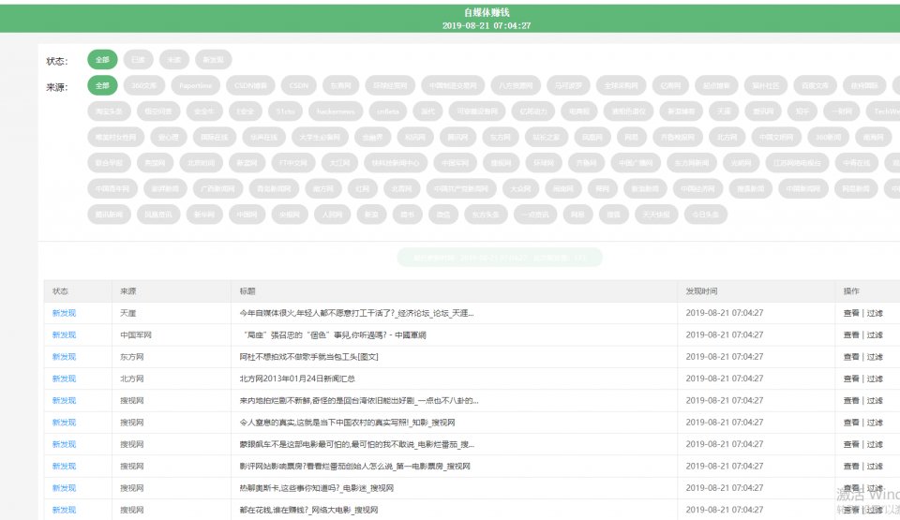Click title 今年自媒体很火,年轻人都不愿意打工干活了
This screenshot has height=520, width=900.
(x=356, y=313)
